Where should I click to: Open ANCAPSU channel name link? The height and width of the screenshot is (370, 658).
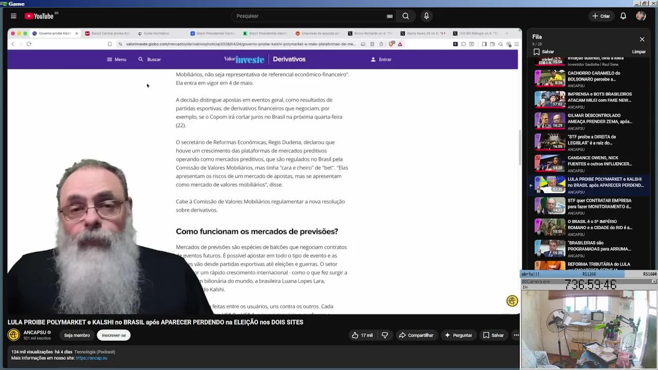35,332
